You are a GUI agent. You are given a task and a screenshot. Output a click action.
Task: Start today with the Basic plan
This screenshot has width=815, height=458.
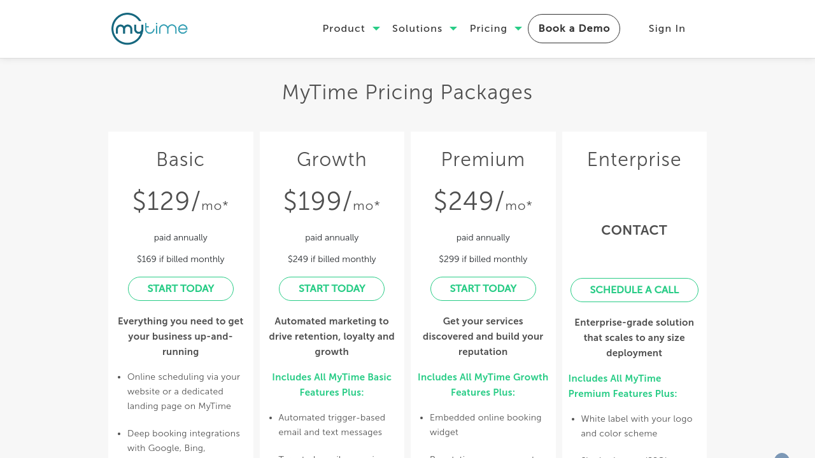[x=181, y=289]
